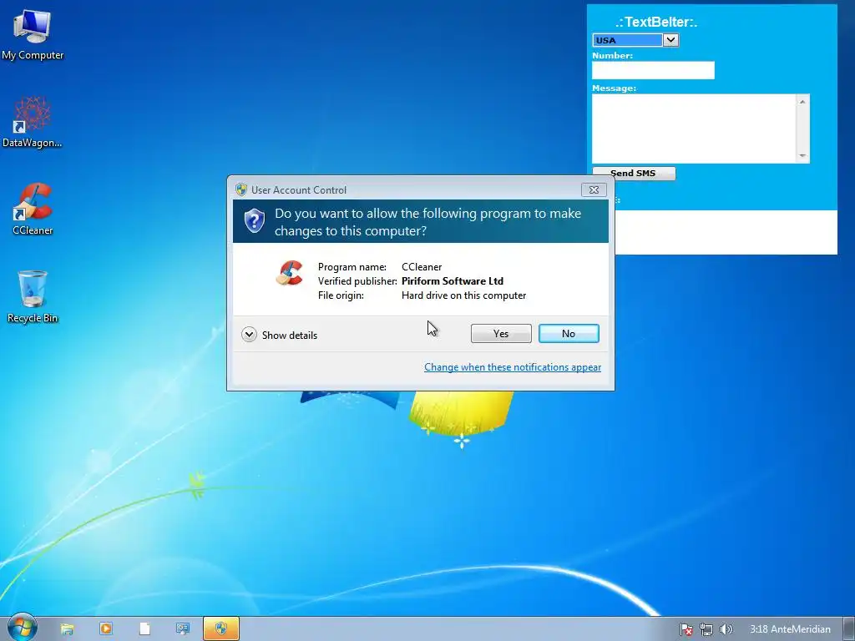The height and width of the screenshot is (641, 855).
Task: Click the blue question shield icon
Action: (254, 220)
